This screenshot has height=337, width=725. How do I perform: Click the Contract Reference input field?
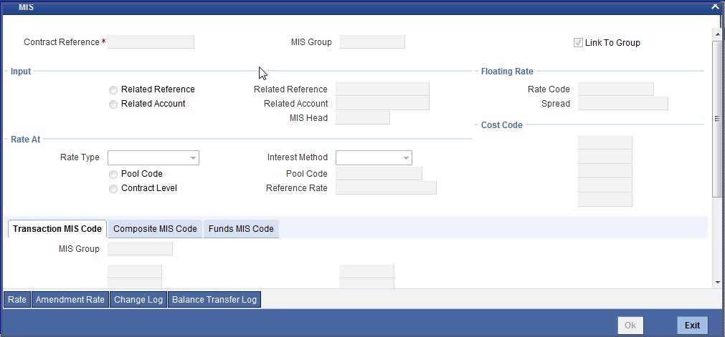point(151,42)
